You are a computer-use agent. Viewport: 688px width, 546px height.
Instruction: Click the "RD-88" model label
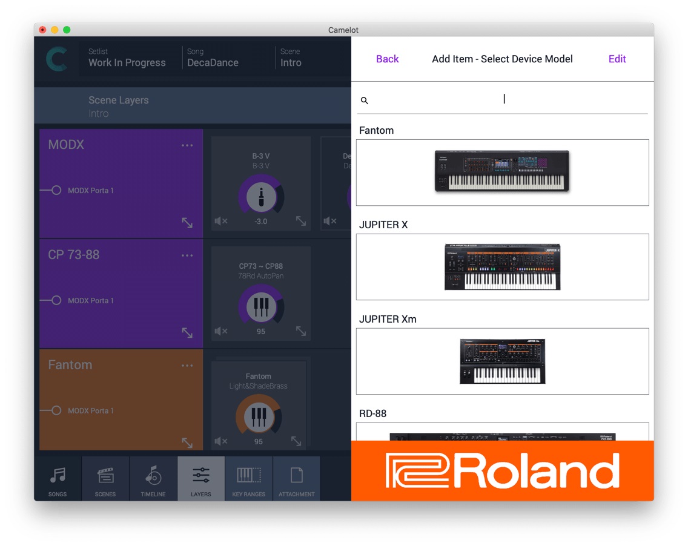[x=373, y=413]
